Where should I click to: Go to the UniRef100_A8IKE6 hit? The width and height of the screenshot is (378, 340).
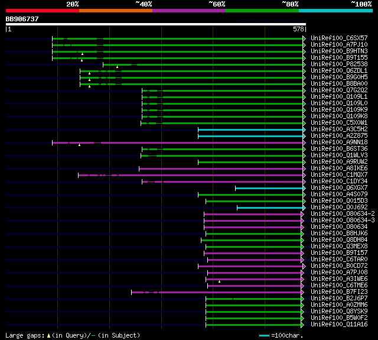pyautogui.click(x=339, y=169)
